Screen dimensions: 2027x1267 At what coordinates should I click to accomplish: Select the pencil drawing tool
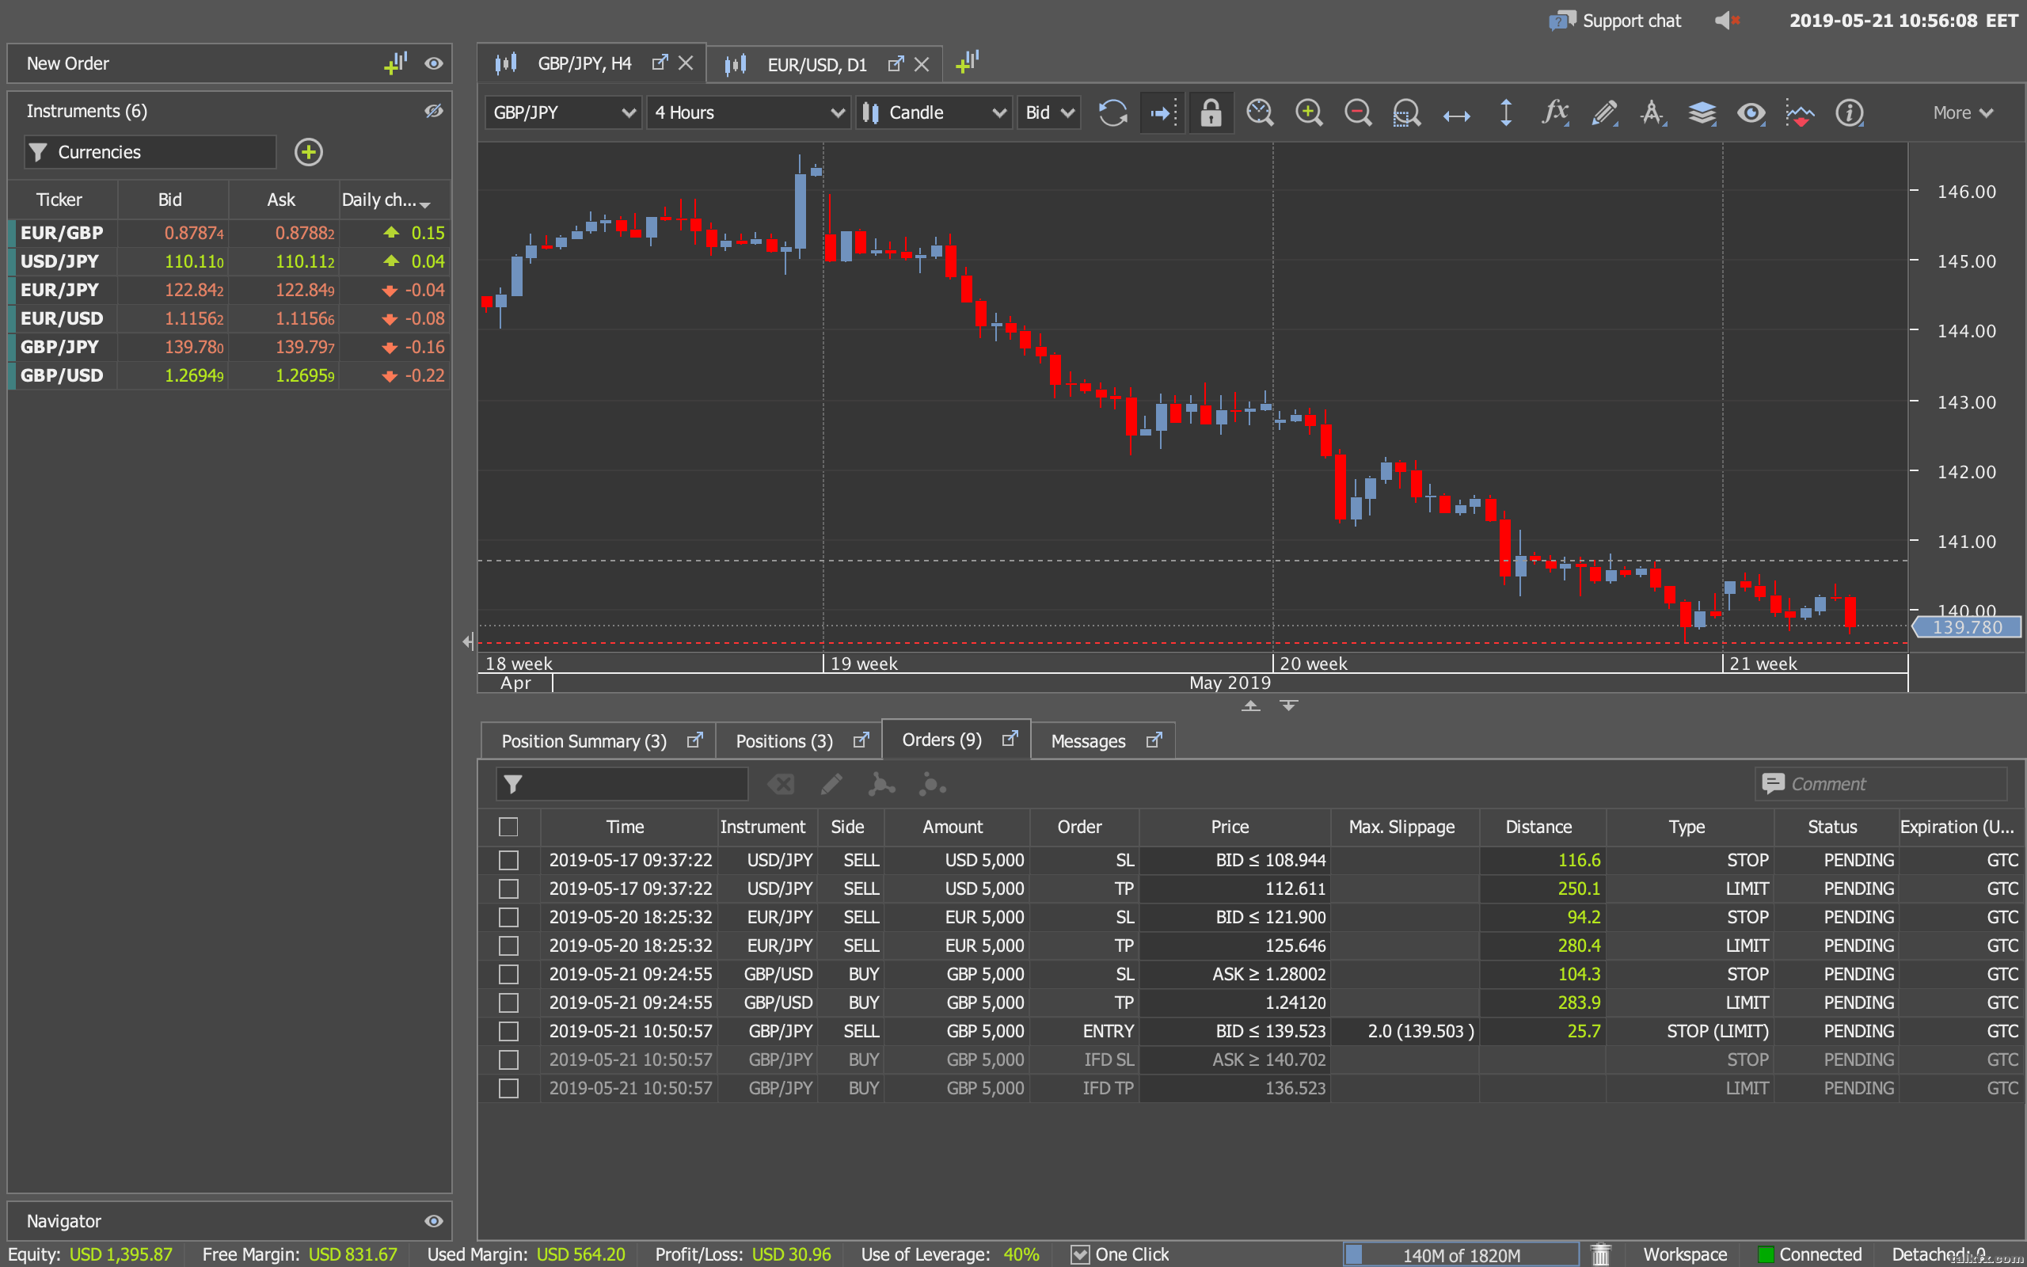[1604, 112]
